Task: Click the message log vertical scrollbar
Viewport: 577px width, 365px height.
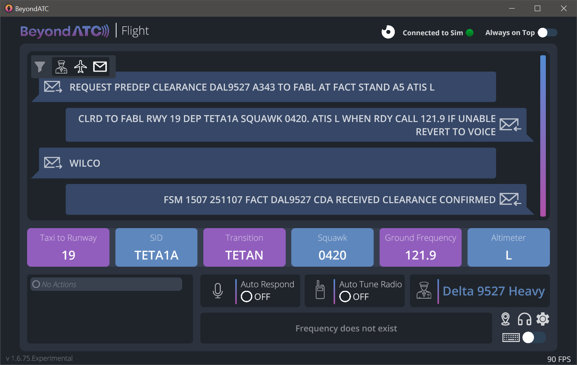Action: pos(543,136)
